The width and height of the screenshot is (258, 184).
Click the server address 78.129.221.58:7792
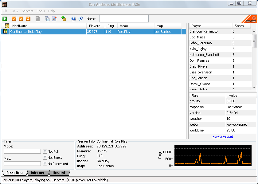click(111, 146)
